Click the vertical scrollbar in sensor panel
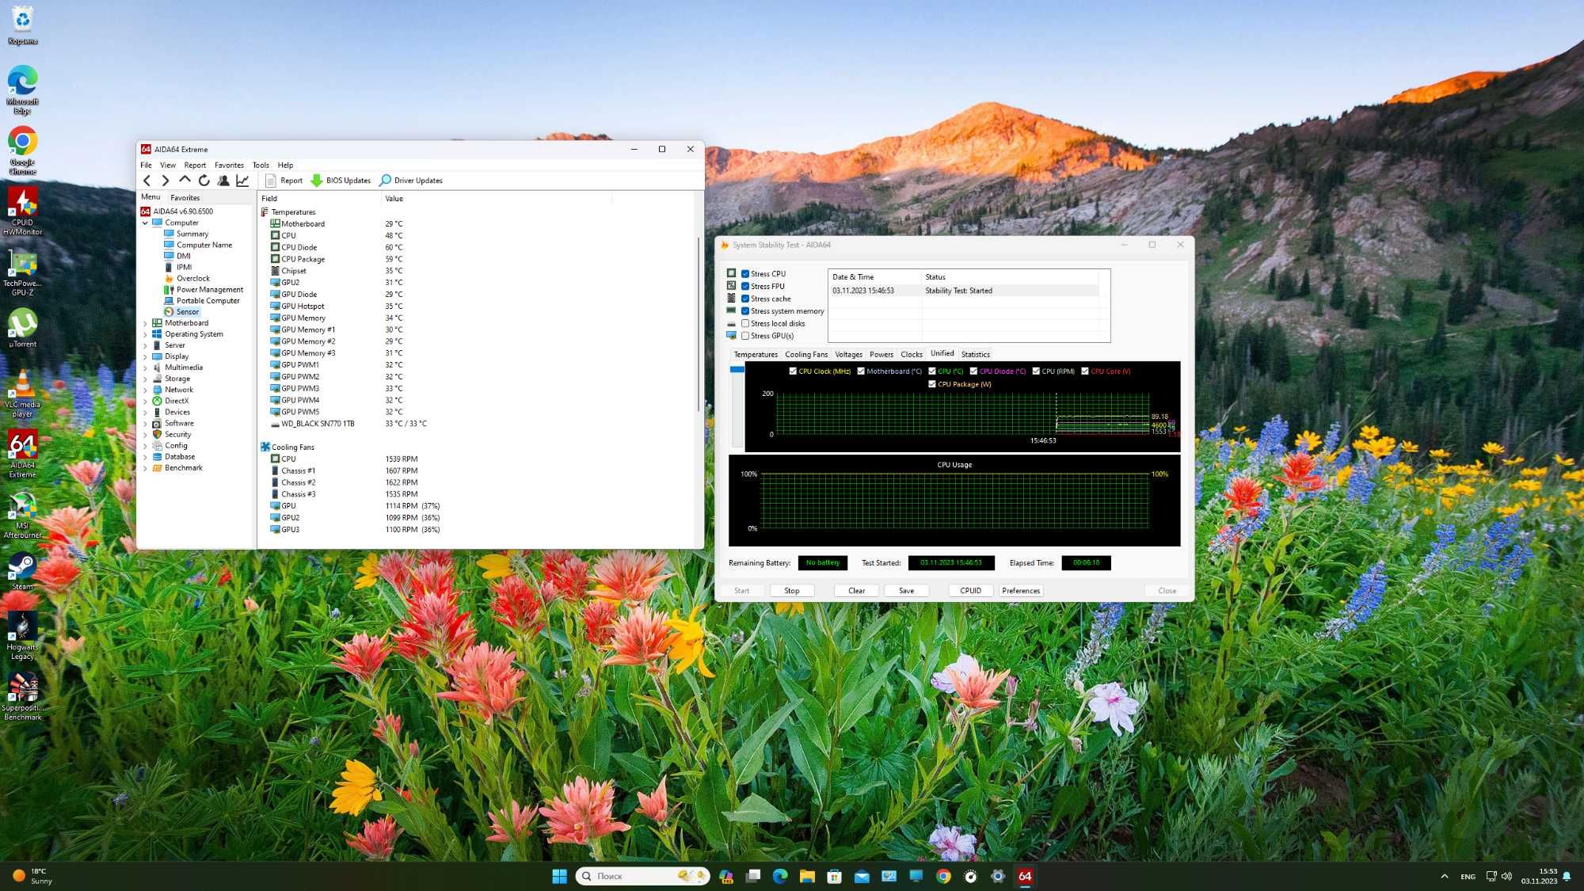 [x=699, y=325]
